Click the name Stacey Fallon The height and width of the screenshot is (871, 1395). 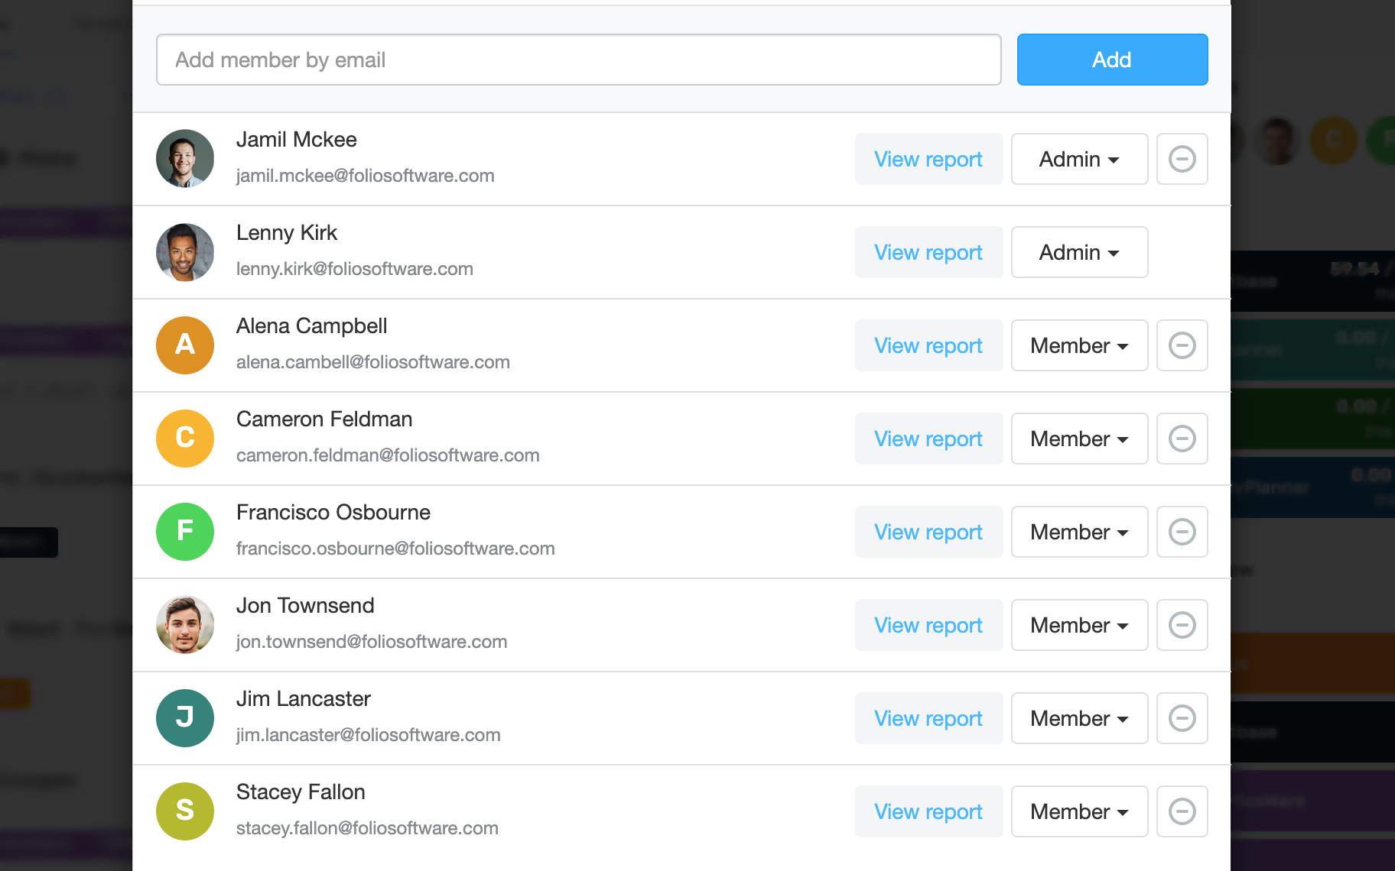[301, 792]
